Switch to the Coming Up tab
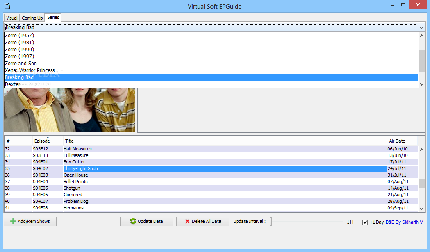This screenshot has height=252, width=430. coord(32,18)
